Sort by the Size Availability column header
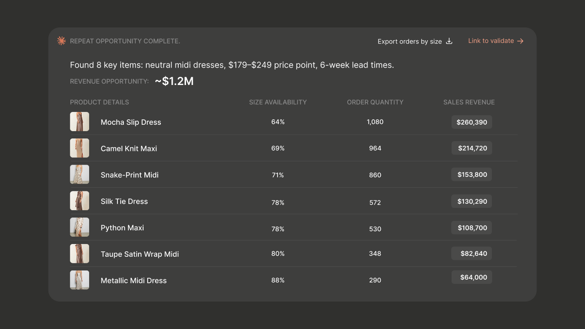 point(278,102)
